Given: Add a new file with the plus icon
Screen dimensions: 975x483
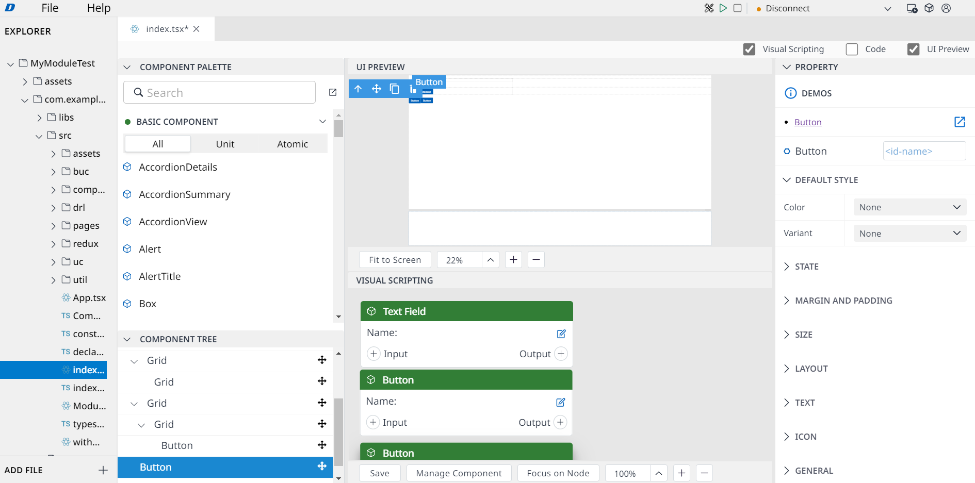Looking at the screenshot, I should click(x=103, y=470).
